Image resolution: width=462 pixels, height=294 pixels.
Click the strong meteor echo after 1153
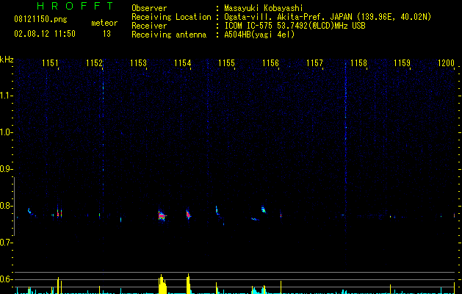click(162, 215)
